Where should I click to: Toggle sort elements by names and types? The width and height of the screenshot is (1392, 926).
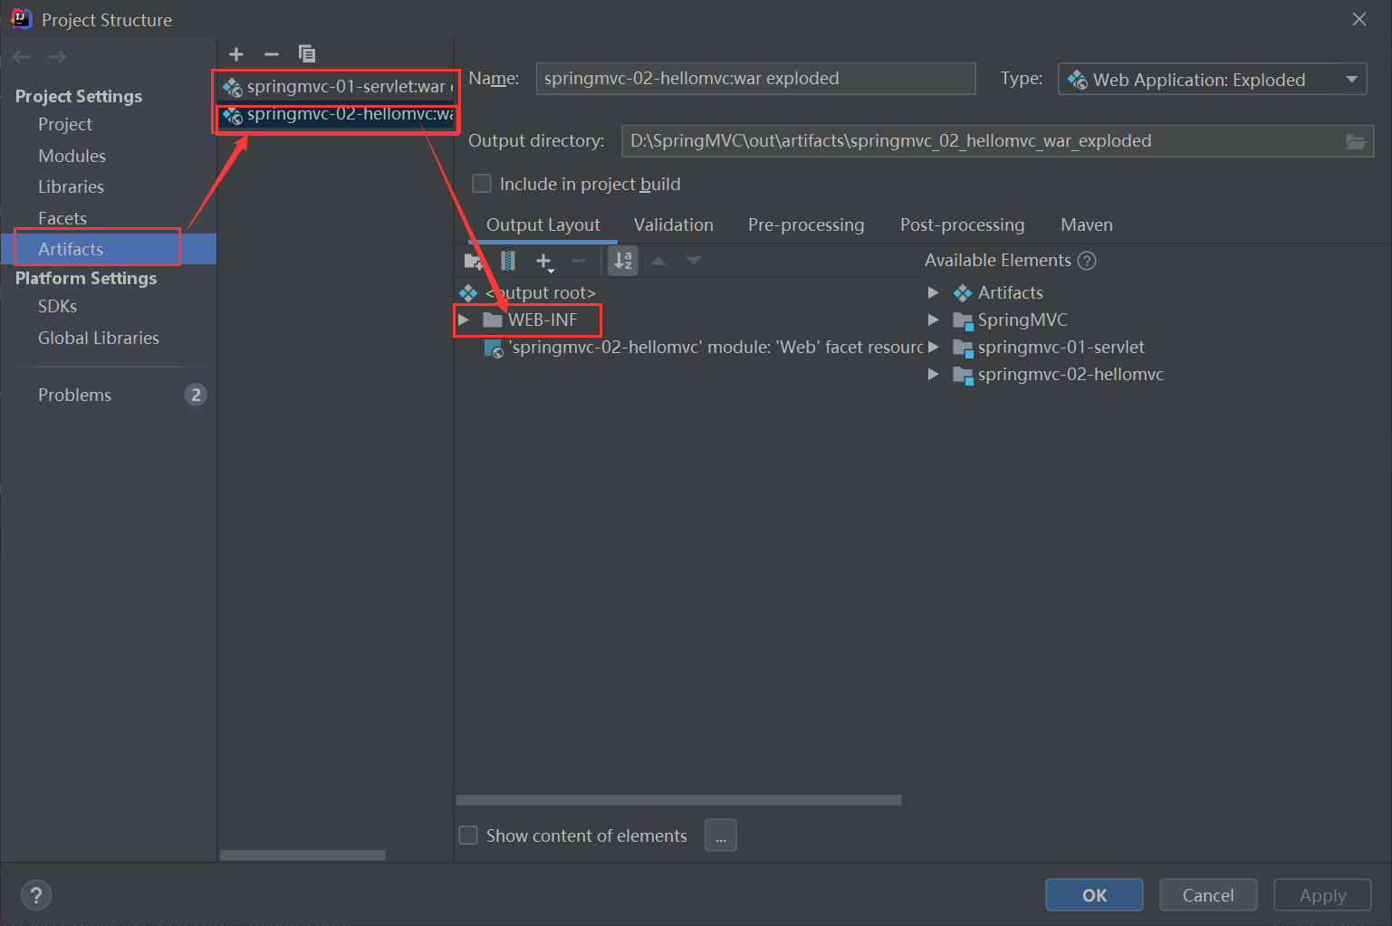pyautogui.click(x=623, y=261)
